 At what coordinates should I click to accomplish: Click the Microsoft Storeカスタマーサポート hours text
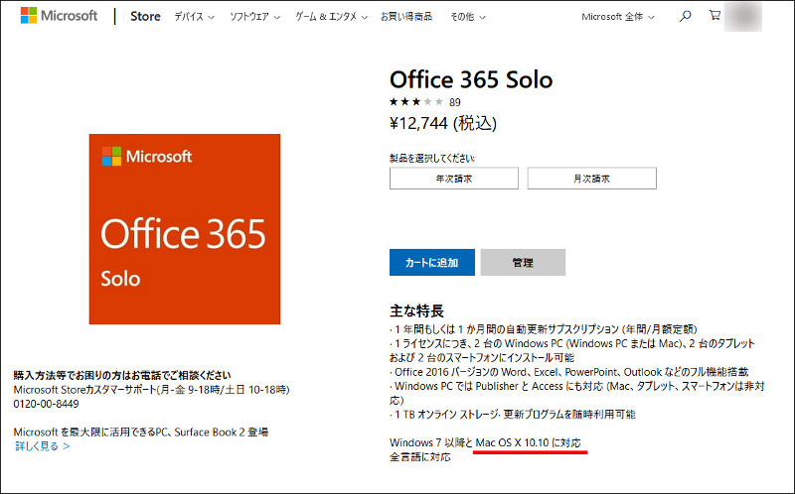(x=152, y=390)
